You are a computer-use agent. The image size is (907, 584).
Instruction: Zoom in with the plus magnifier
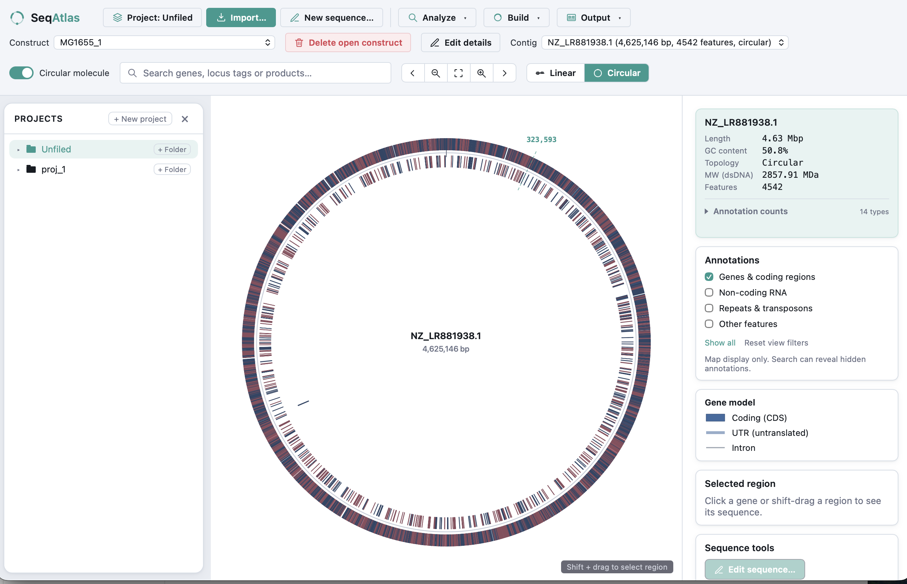[481, 73]
